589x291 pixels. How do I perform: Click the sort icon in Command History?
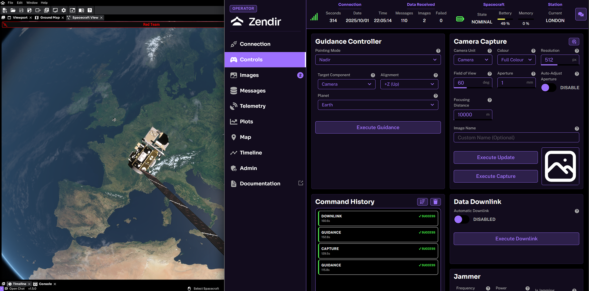[422, 202]
